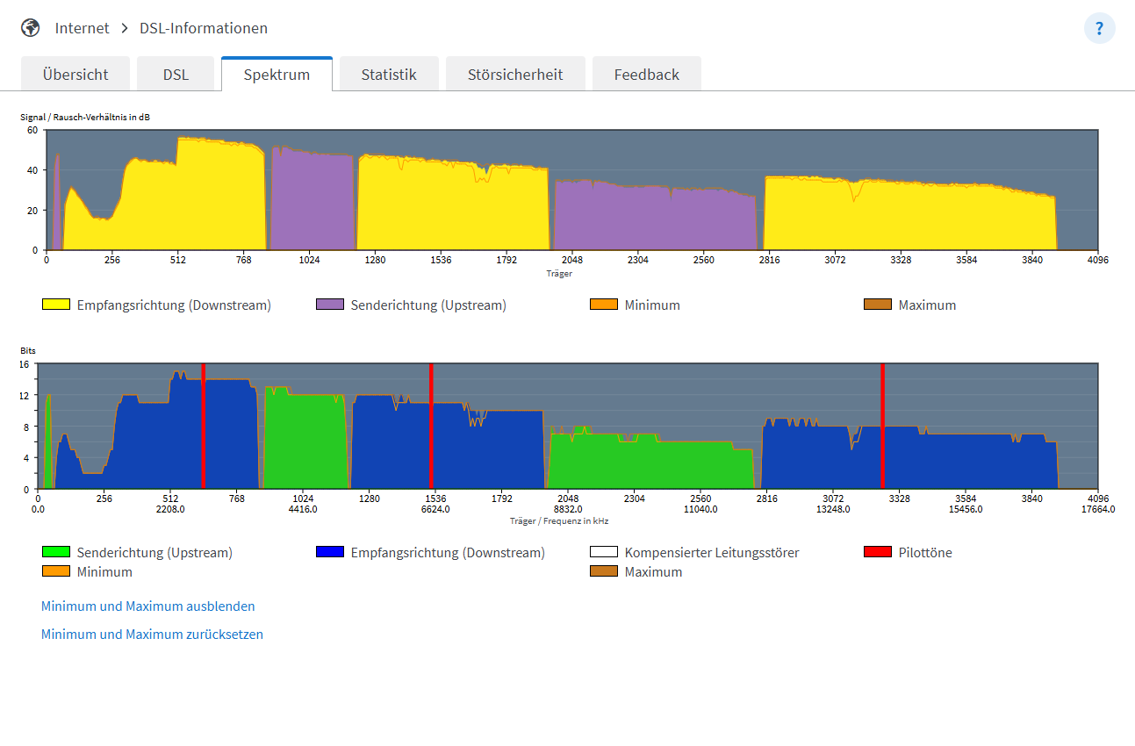Click the '8832.0' frequency axis value
The height and width of the screenshot is (746, 1135).
pos(568,509)
